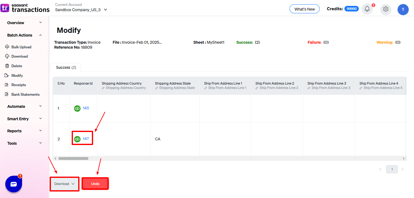Viewport: 414px width, 198px height.
Task: Open response ID 145 link
Action: click(x=86, y=108)
